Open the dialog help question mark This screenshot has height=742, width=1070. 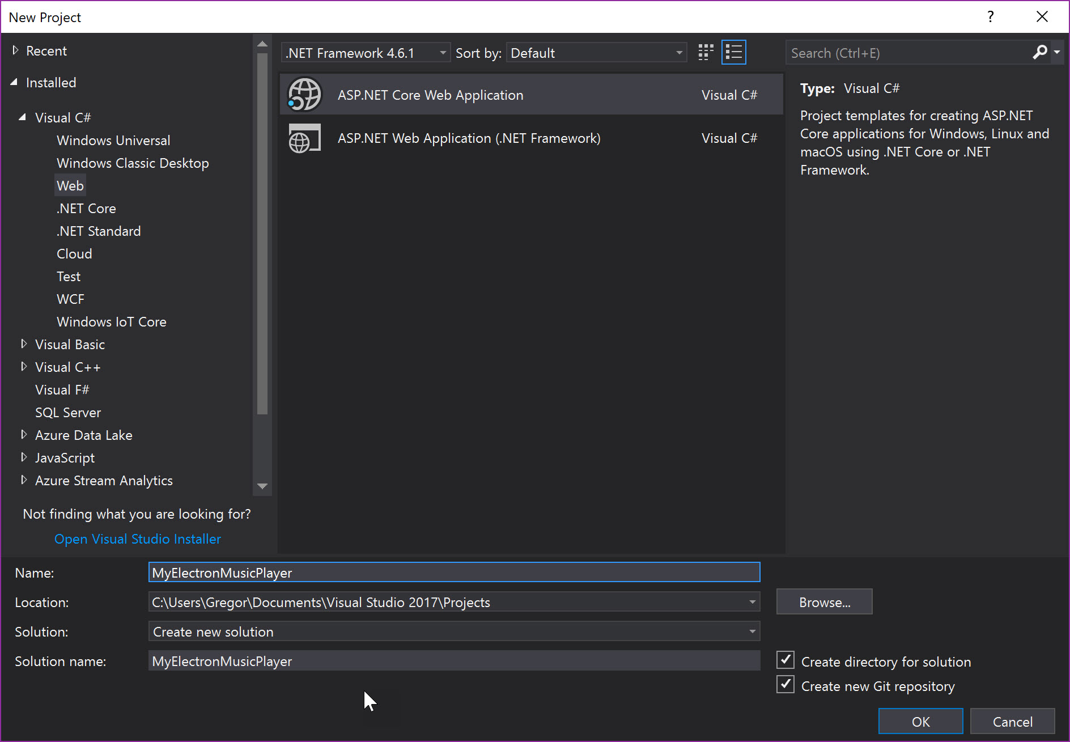pos(991,17)
